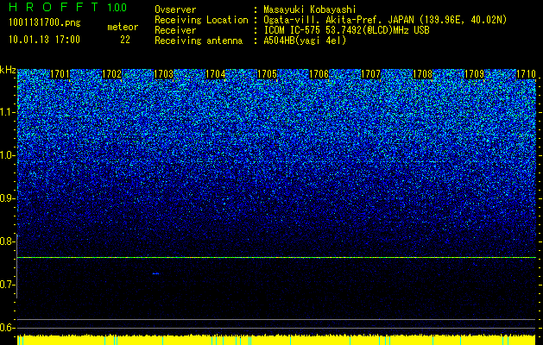543x345 pixels.
Task: Click the 1704 time marker
Action: [x=216, y=74]
